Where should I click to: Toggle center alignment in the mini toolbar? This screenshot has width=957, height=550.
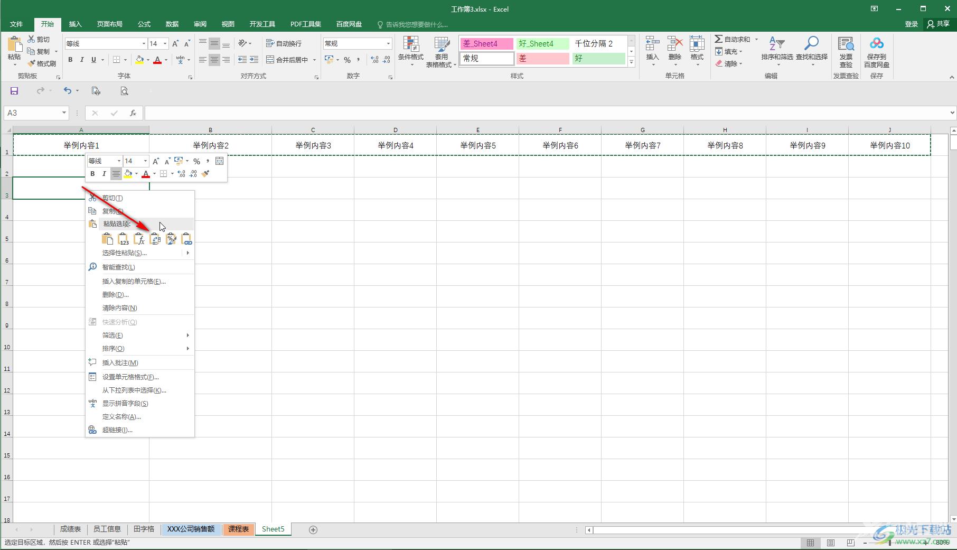[116, 173]
